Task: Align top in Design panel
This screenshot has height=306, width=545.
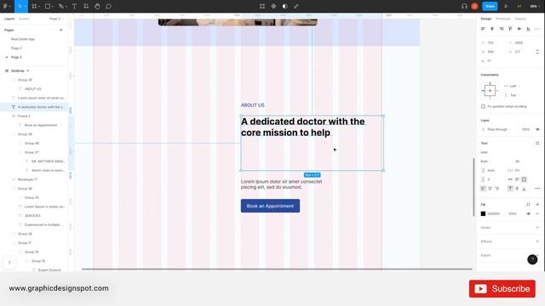Action: click(x=510, y=29)
